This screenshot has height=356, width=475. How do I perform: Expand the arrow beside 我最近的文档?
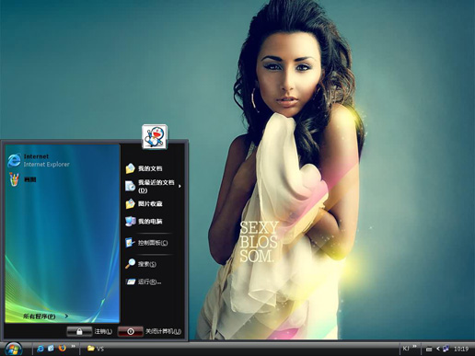(180, 186)
